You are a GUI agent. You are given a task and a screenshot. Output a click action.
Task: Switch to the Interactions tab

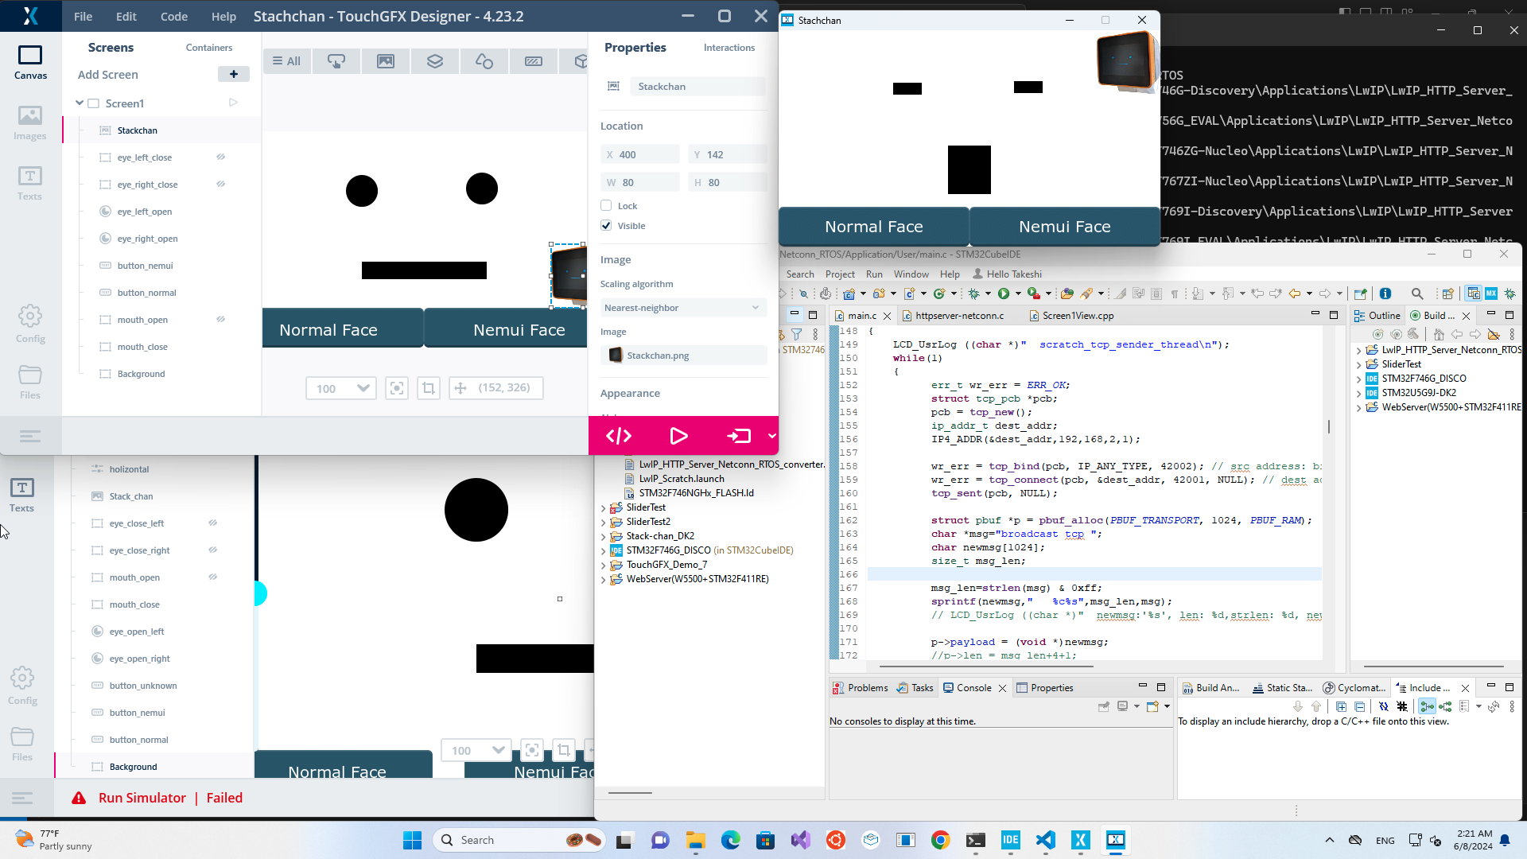tap(729, 48)
